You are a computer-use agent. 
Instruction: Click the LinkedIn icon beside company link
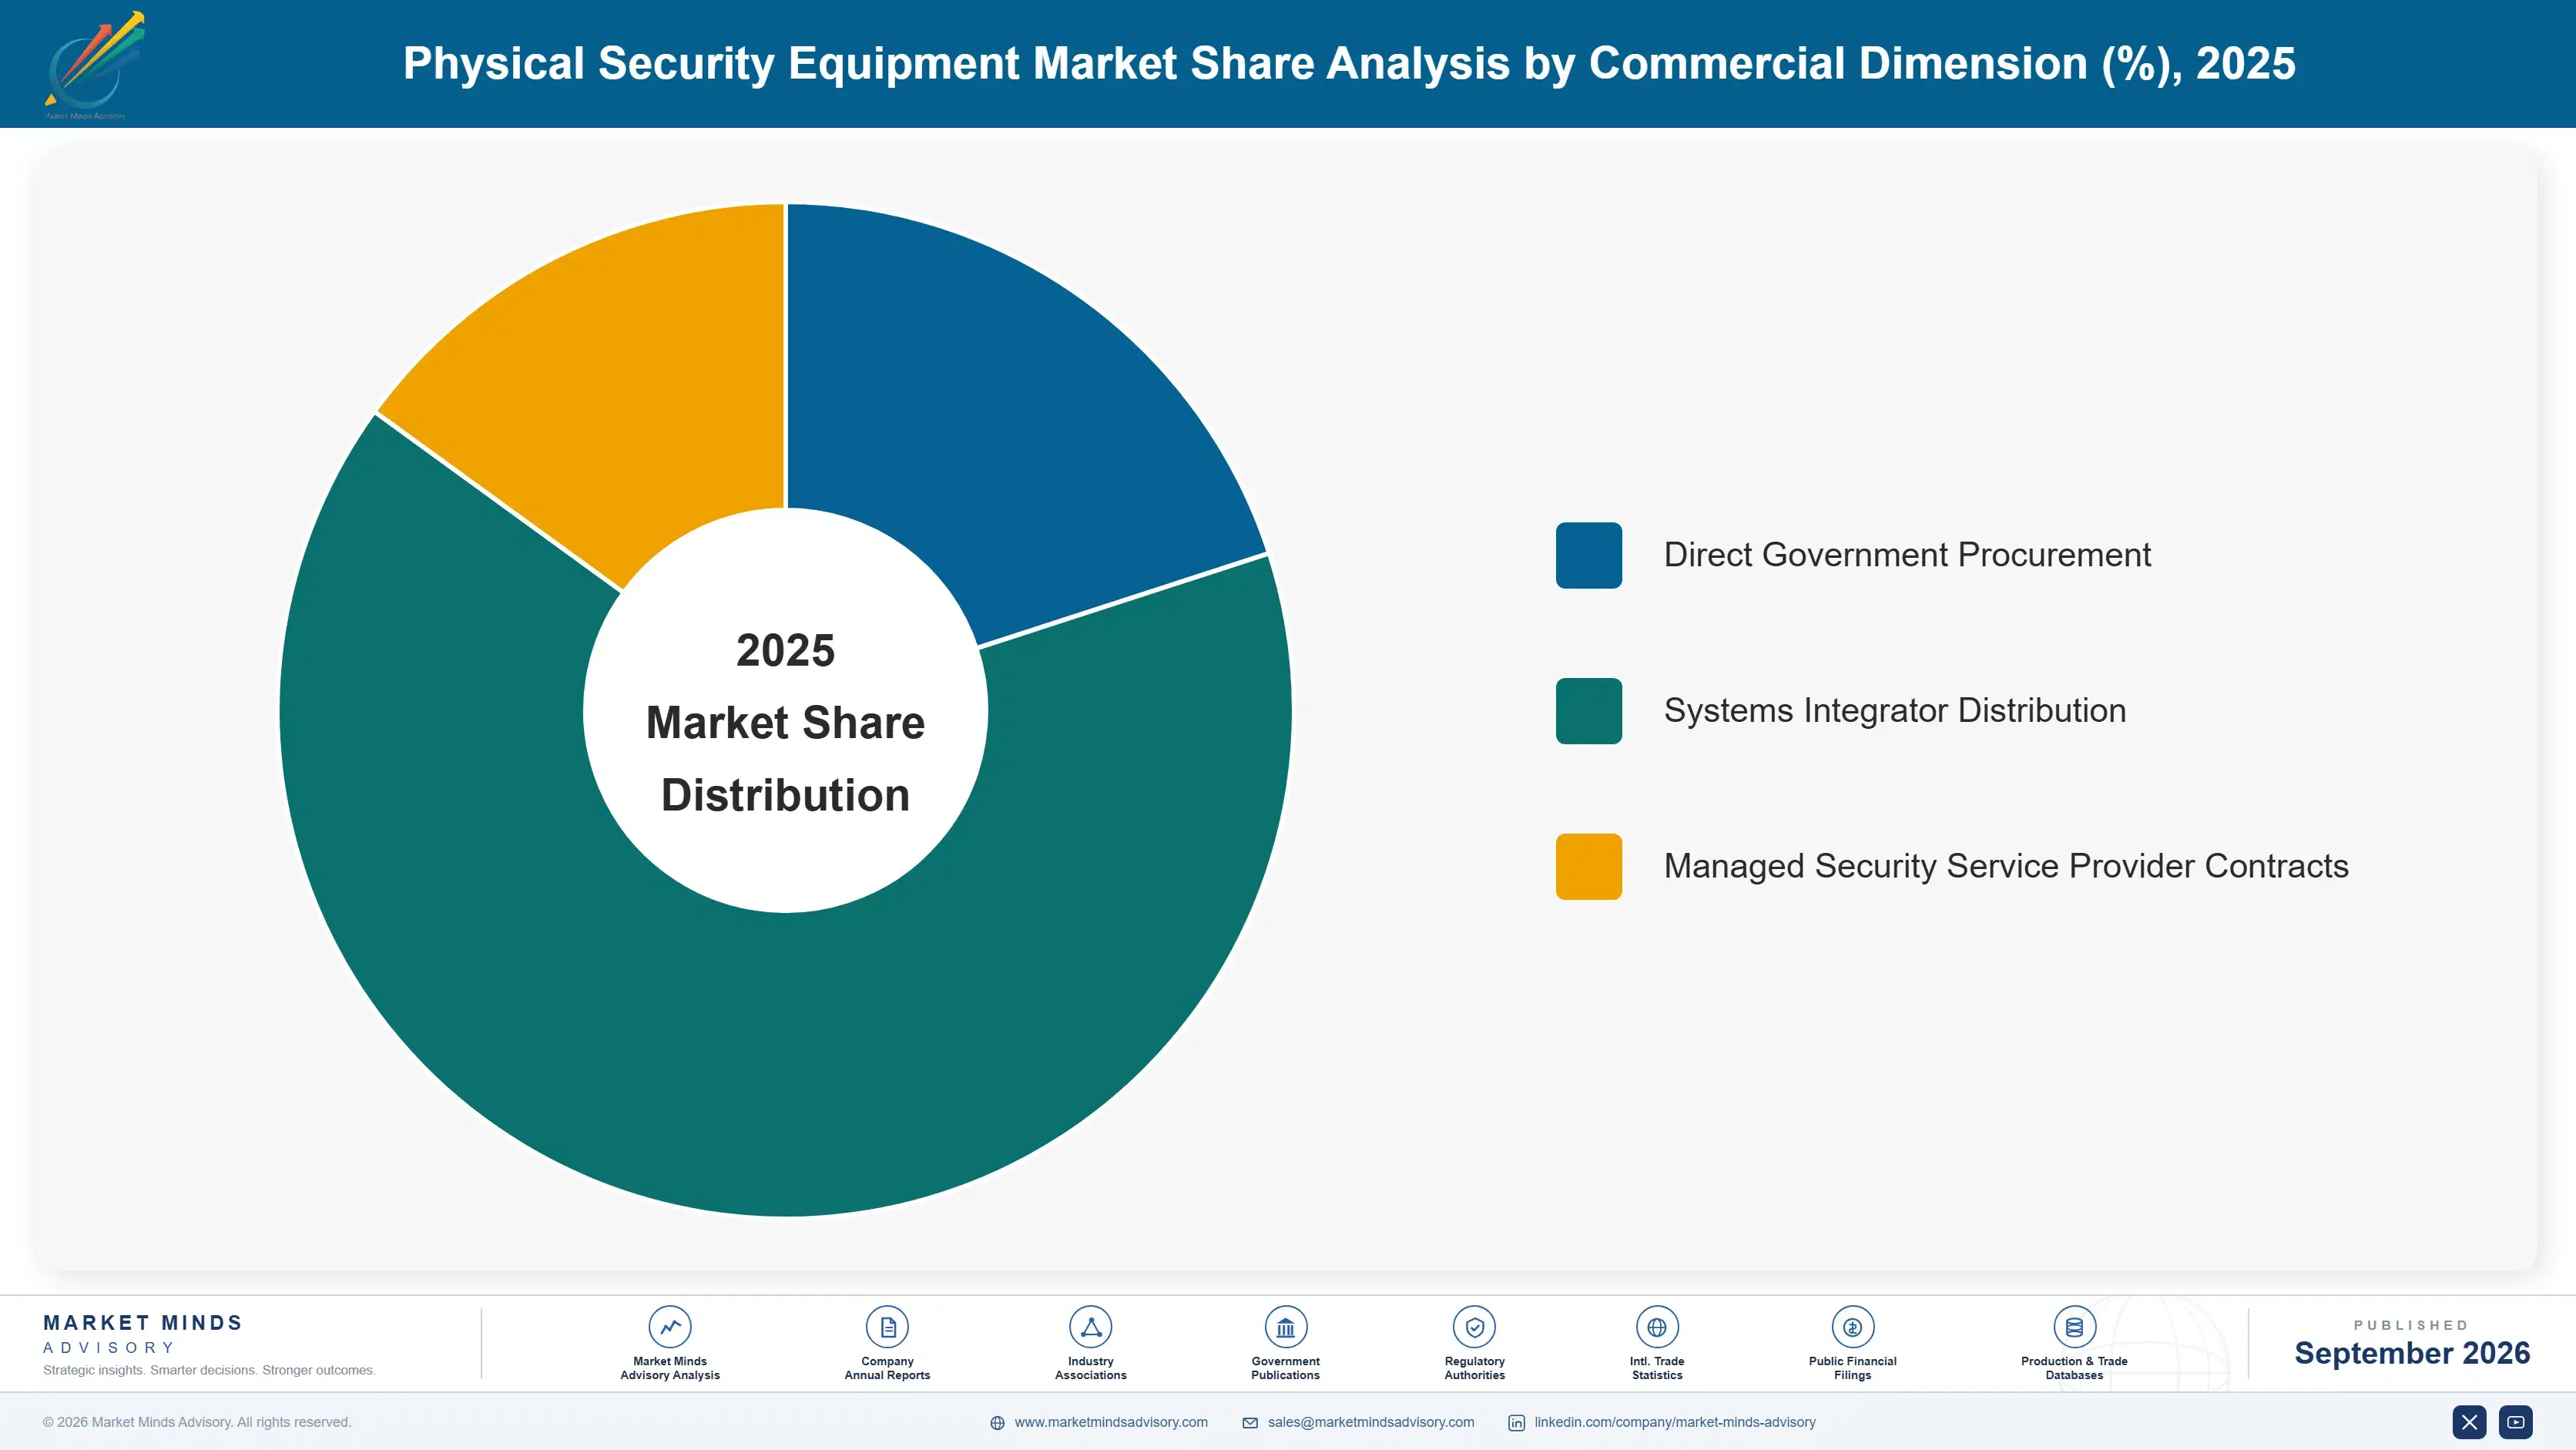pos(1516,1423)
